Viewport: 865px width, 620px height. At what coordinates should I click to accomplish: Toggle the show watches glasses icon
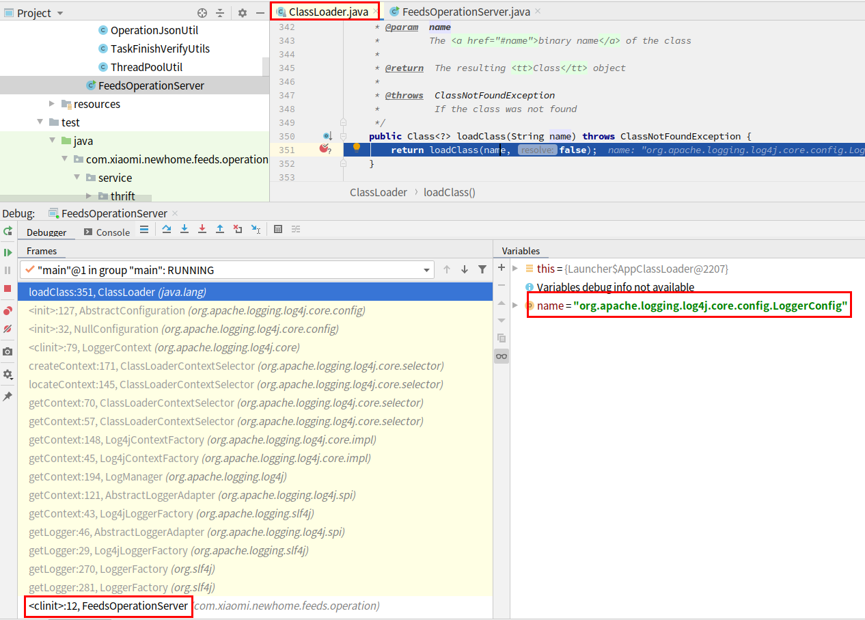pos(502,356)
